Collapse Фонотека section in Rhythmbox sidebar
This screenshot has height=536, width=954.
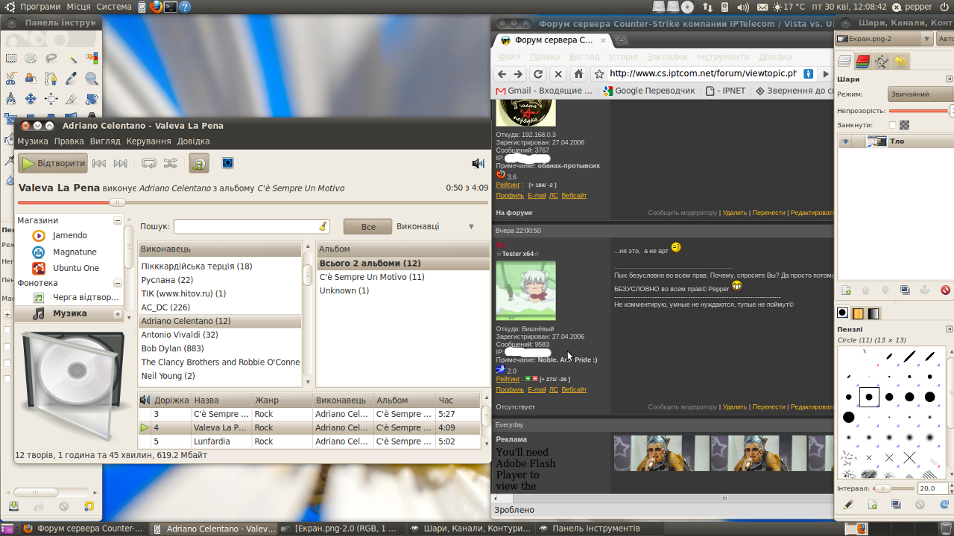(x=118, y=283)
